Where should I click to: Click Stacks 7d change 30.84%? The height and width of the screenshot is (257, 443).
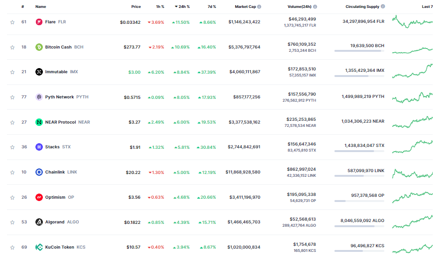click(x=206, y=147)
